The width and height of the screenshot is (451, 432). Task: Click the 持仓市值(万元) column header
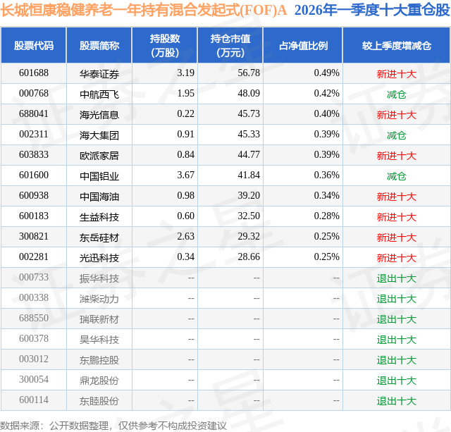pyautogui.click(x=230, y=45)
